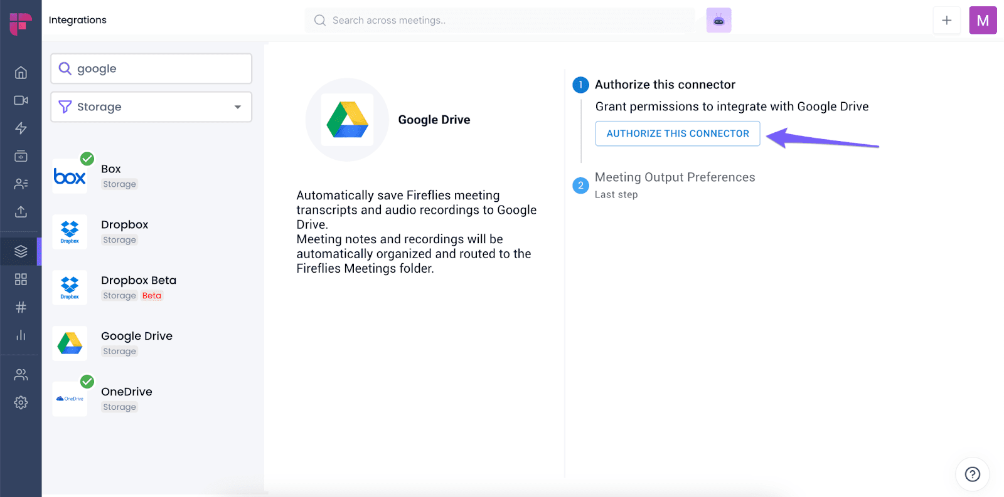Click the Storage dropdown arrow
1004x497 pixels.
click(238, 107)
